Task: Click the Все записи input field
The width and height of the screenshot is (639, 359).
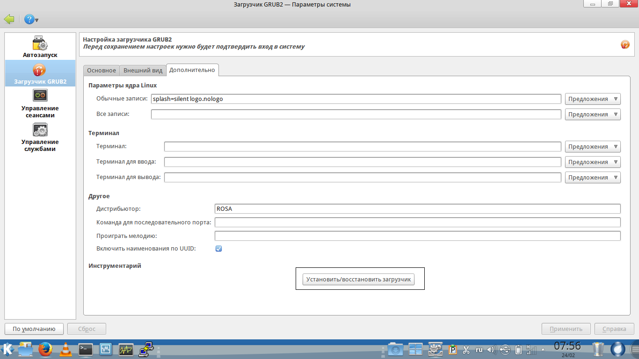Action: coord(356,115)
